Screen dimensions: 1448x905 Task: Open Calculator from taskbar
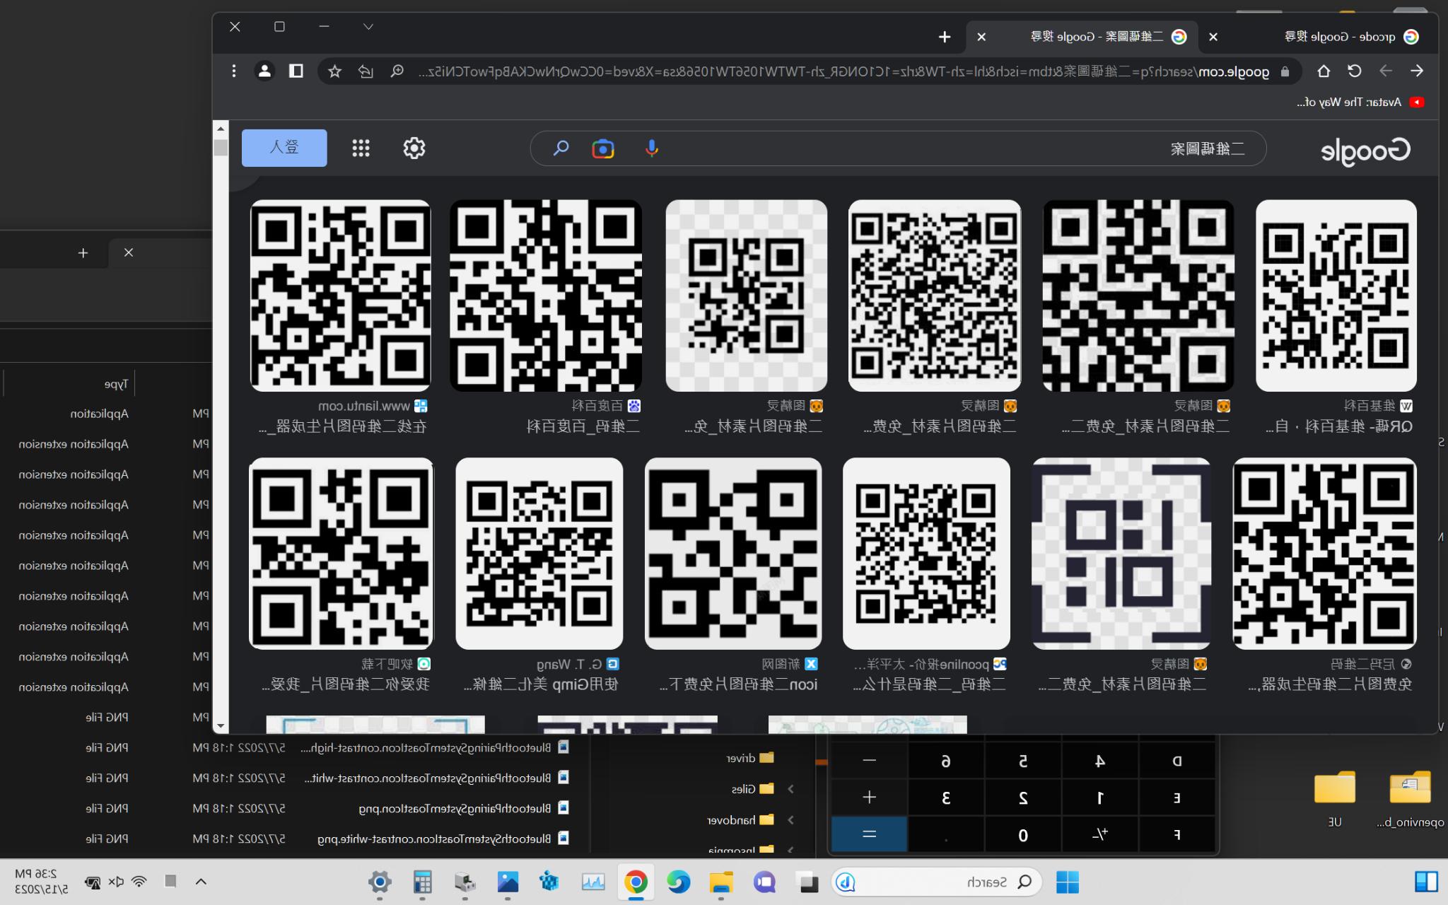point(422,882)
